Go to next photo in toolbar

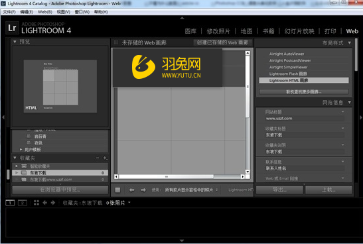143,190
